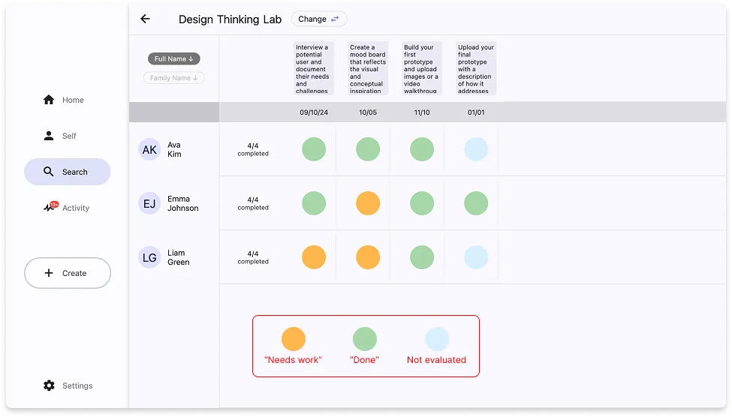Click the Emma Johnson name

(183, 203)
